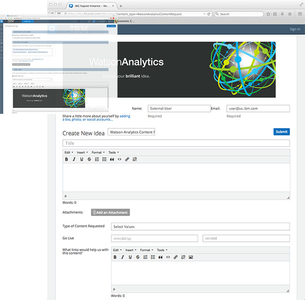Open the browser hamburger menu
The height and width of the screenshot is (300, 305).
(x=300, y=14)
